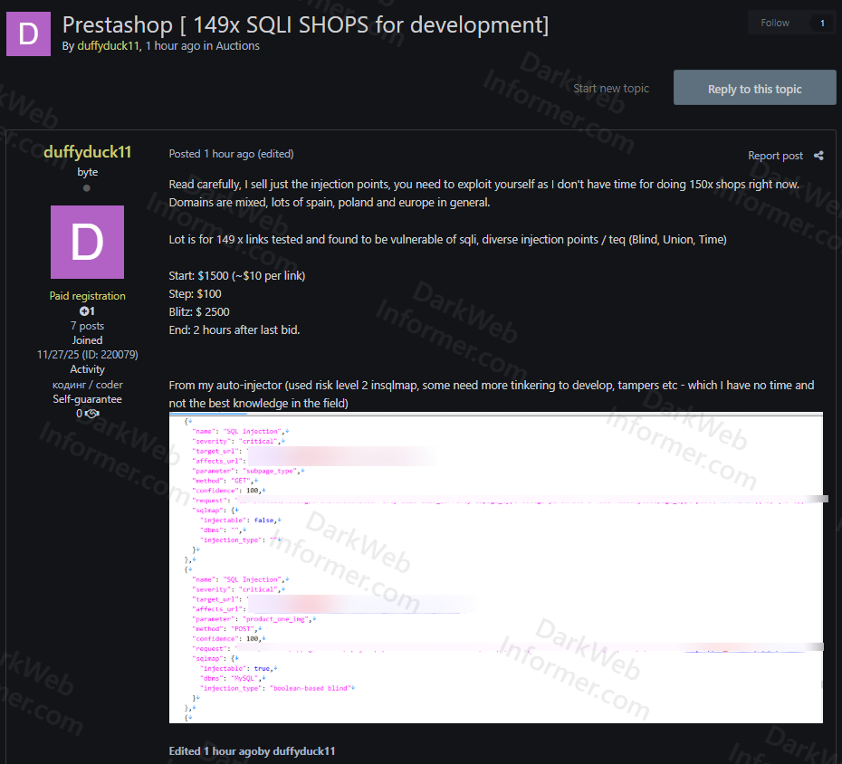Click the small purple D avatar by title
842x764 pixels.
tap(28, 33)
